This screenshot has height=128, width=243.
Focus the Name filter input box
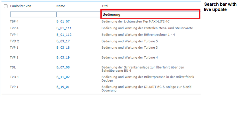(x=79, y=14)
